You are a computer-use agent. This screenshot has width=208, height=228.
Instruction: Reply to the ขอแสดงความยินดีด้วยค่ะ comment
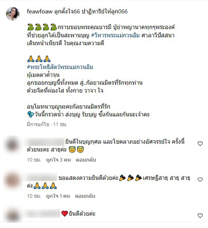click(85, 196)
